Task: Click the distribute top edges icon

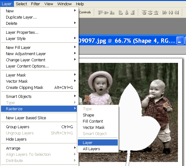Action: pos(144,12)
